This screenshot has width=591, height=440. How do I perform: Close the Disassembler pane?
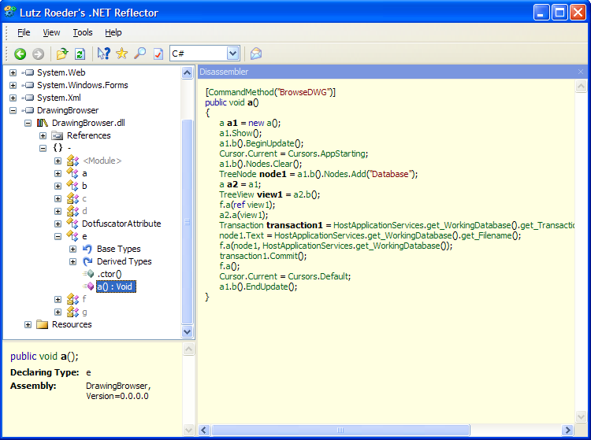click(x=581, y=72)
